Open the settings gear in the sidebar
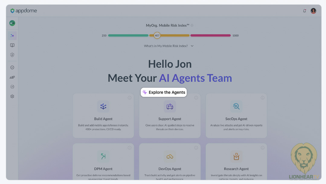Image resolution: width=326 pixels, height=184 pixels. 12,97
